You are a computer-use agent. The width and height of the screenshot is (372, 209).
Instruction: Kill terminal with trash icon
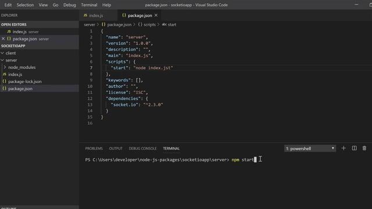point(364,149)
